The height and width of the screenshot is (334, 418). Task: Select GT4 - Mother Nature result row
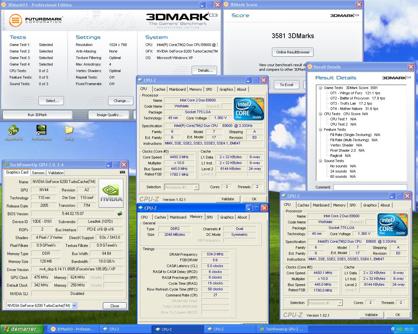354,109
